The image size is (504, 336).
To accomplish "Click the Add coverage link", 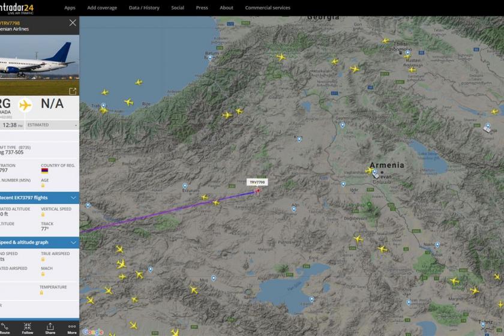I will pyautogui.click(x=102, y=8).
